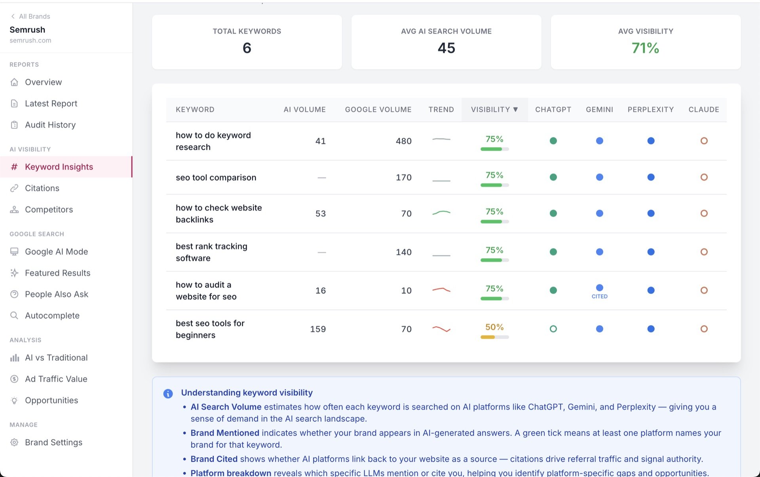Screen dimensions: 760x477
Task: Click red trend sparkline for best seo tools for beginners
Action: point(441,329)
